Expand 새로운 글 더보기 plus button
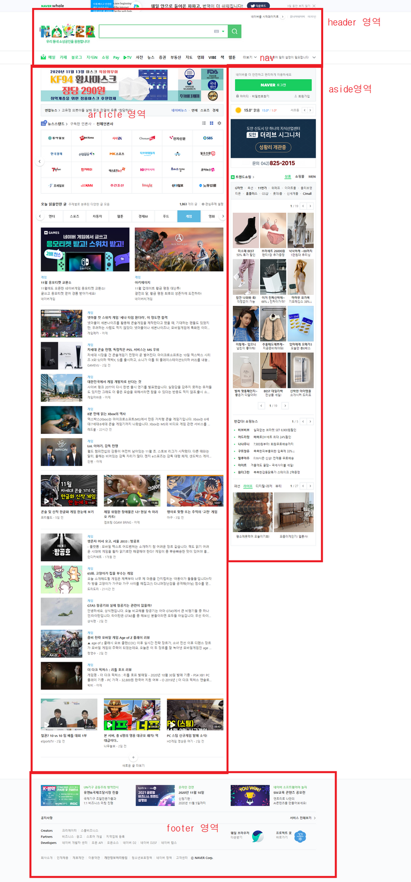The image size is (411, 882). 133,757
